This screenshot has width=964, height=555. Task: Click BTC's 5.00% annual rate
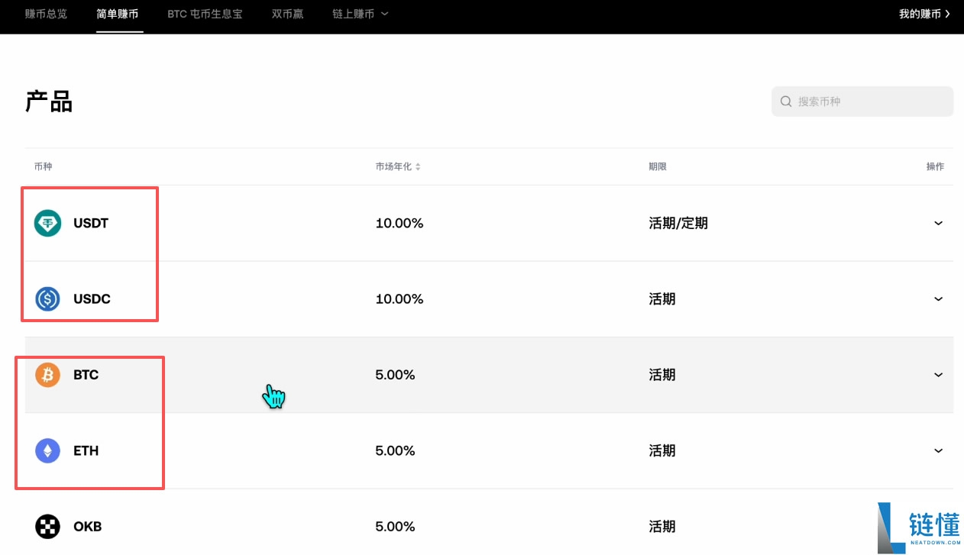[x=395, y=375]
